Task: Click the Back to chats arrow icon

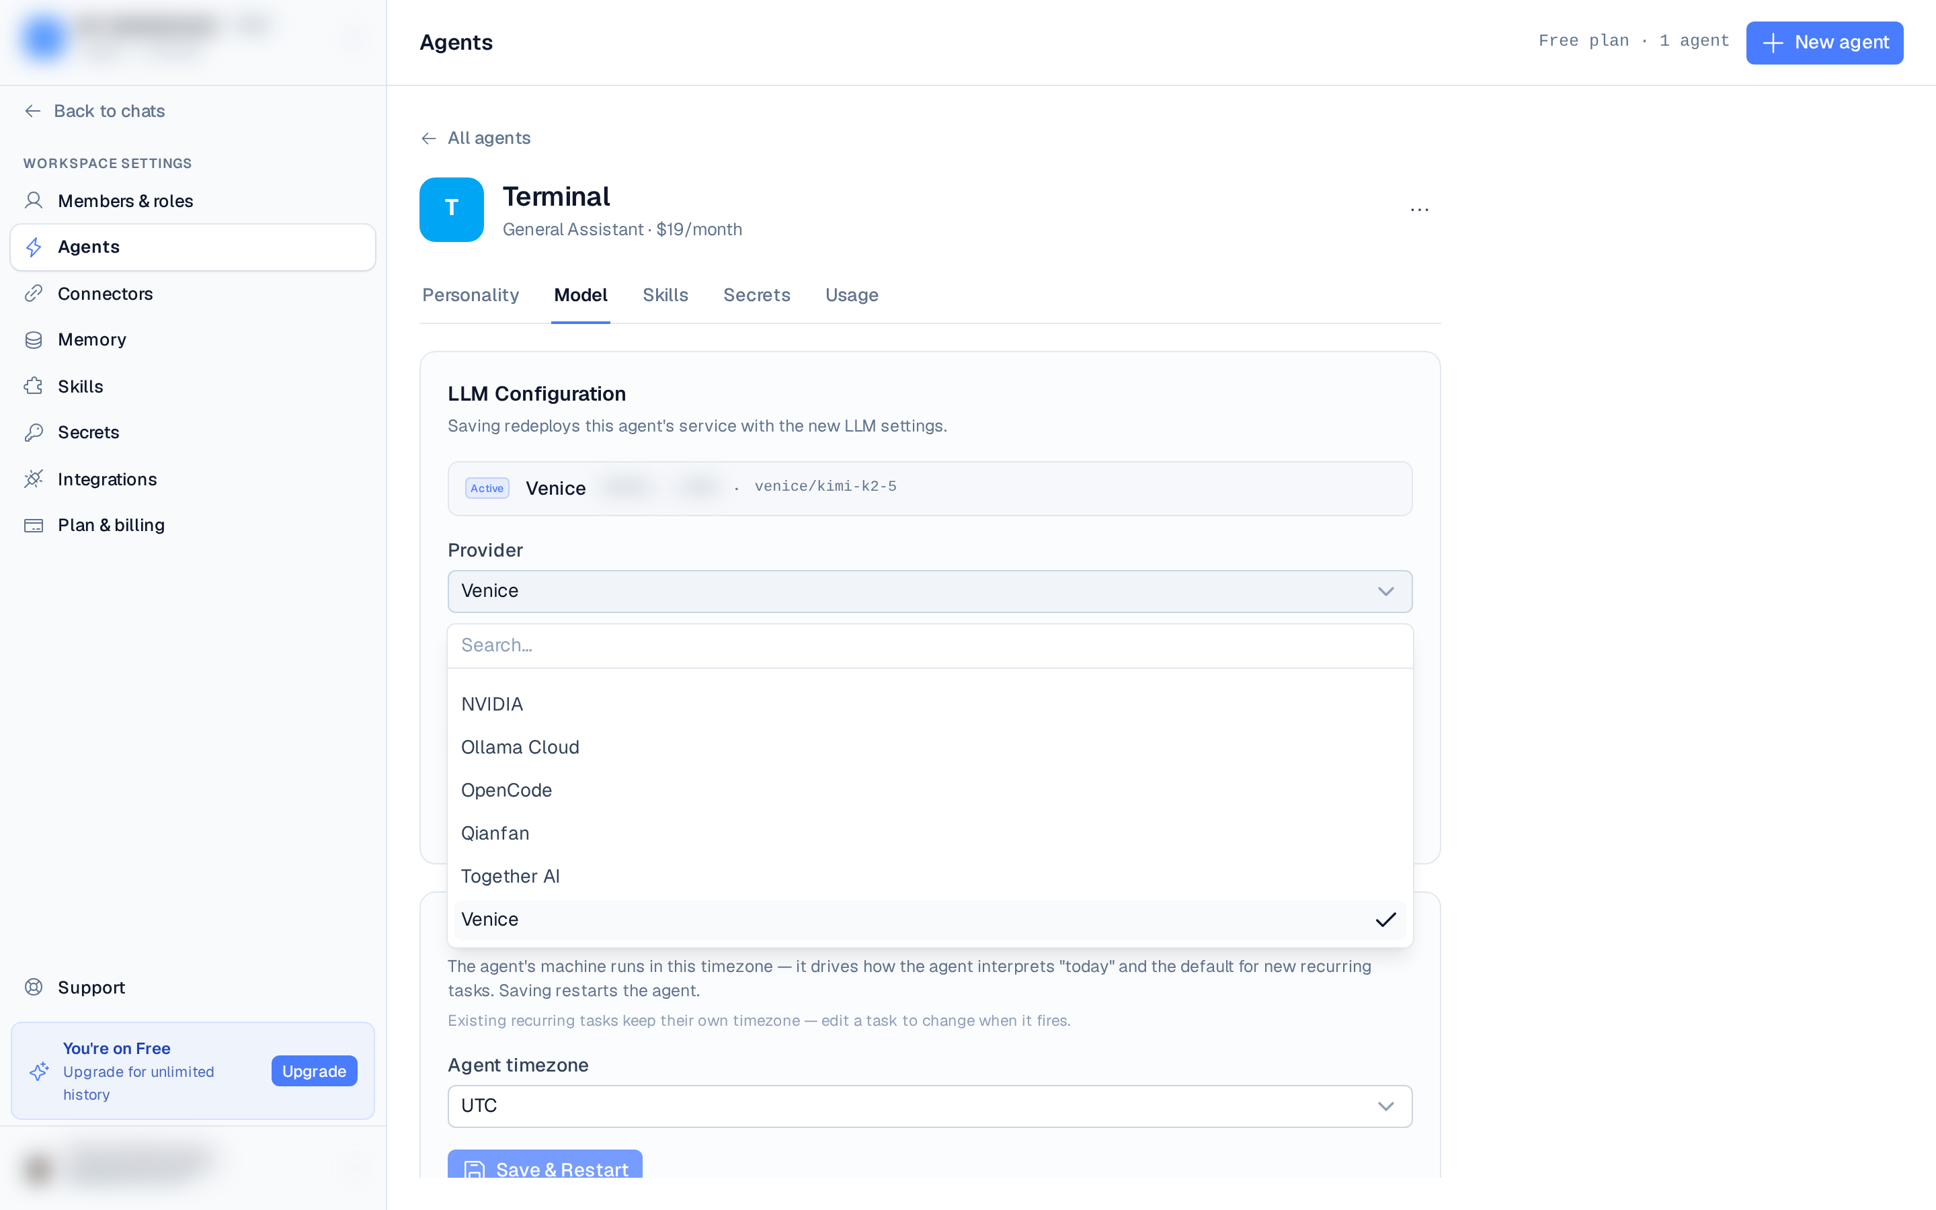Action: 33,111
